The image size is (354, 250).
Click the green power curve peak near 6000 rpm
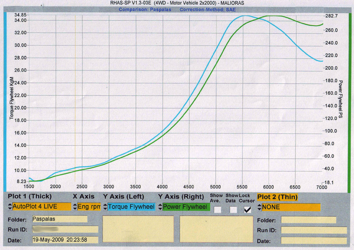273,16
